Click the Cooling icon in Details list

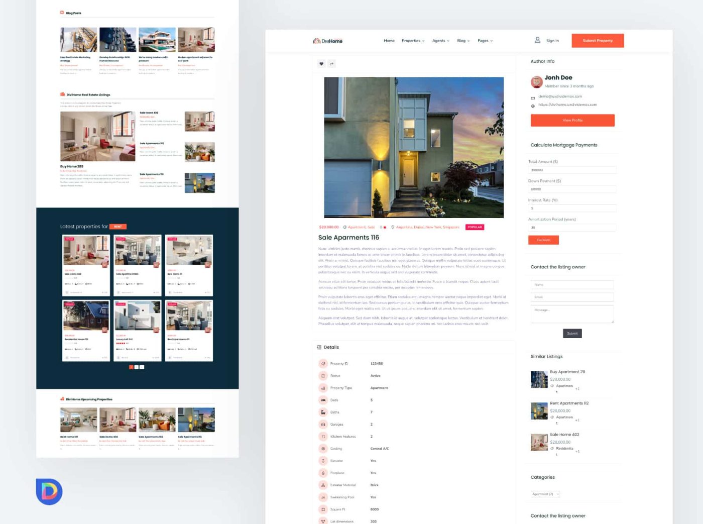click(x=323, y=449)
